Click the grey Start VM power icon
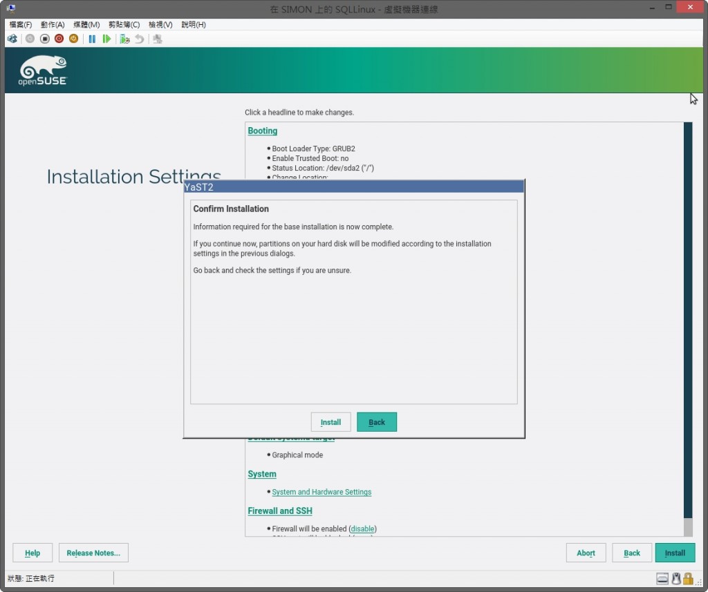 [x=30, y=39]
